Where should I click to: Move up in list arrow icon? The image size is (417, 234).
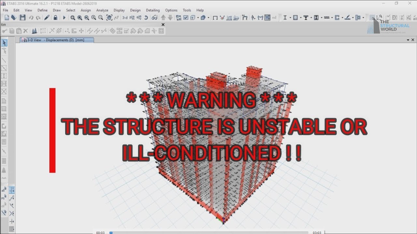(x=163, y=18)
